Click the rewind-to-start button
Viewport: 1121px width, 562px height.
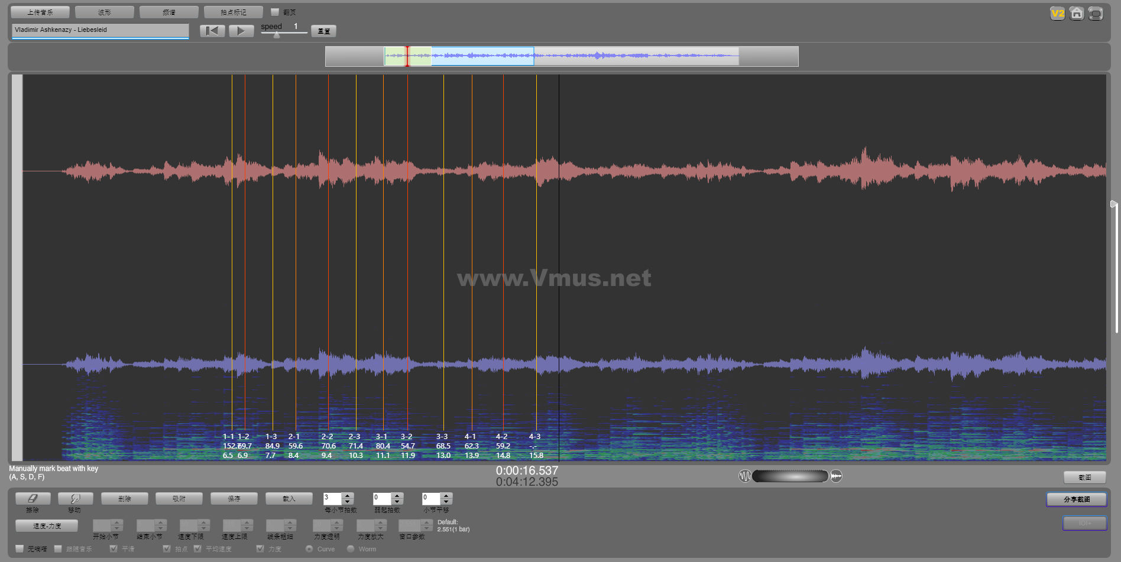tap(212, 31)
